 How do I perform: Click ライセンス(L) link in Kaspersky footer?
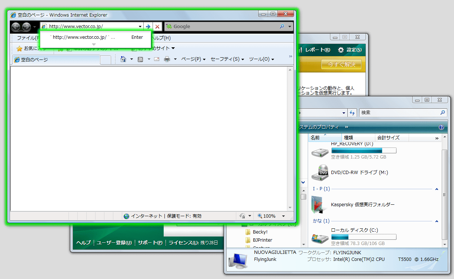click(183, 243)
